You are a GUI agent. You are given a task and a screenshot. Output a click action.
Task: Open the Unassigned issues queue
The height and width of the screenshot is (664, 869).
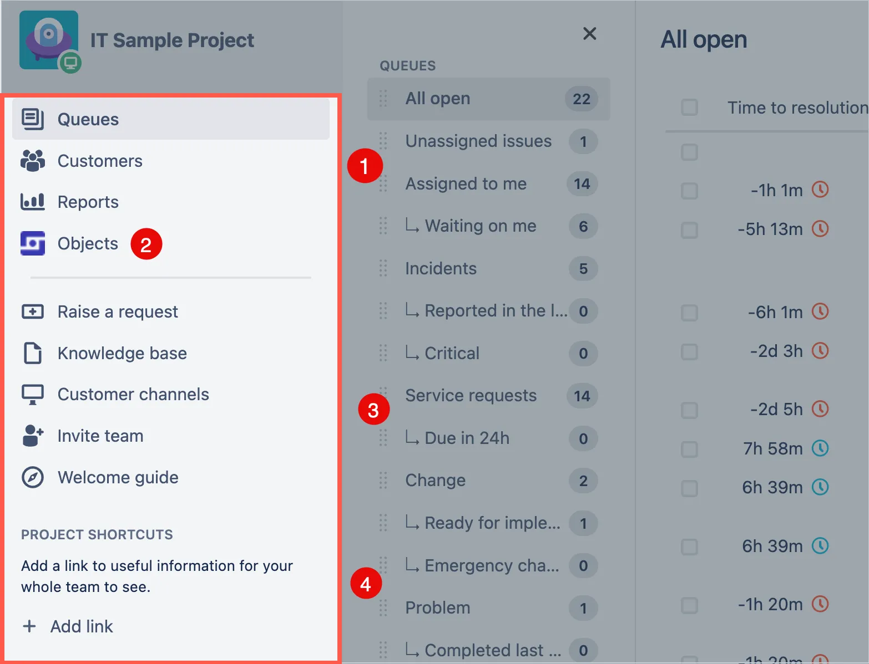coord(488,141)
